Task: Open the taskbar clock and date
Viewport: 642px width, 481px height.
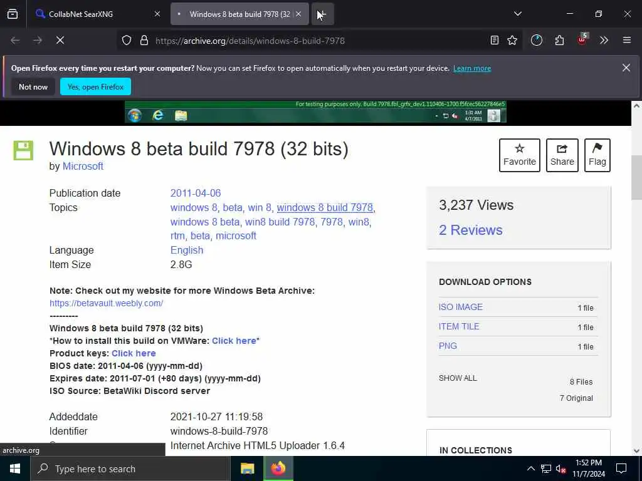Action: [x=589, y=468]
